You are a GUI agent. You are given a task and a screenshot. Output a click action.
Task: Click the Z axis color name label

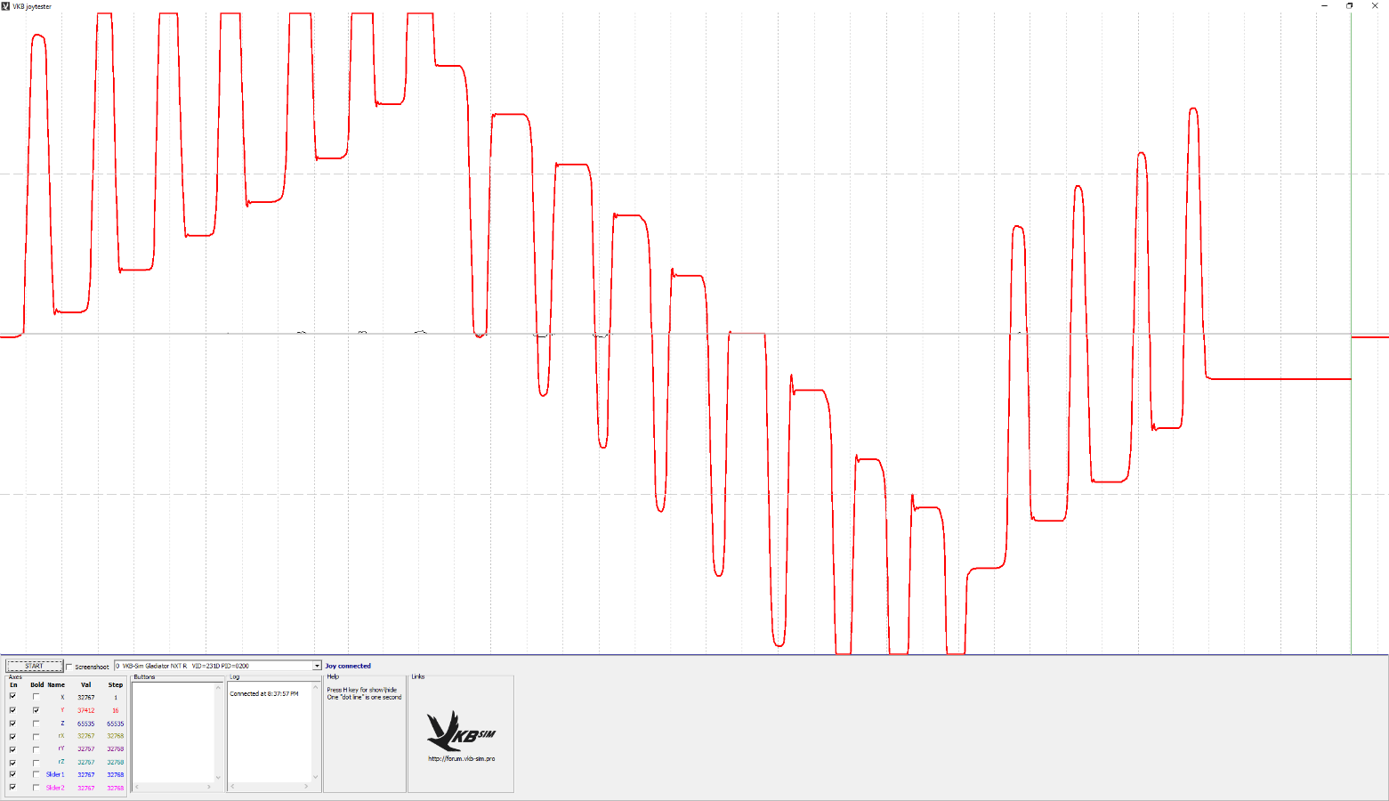[x=61, y=724]
